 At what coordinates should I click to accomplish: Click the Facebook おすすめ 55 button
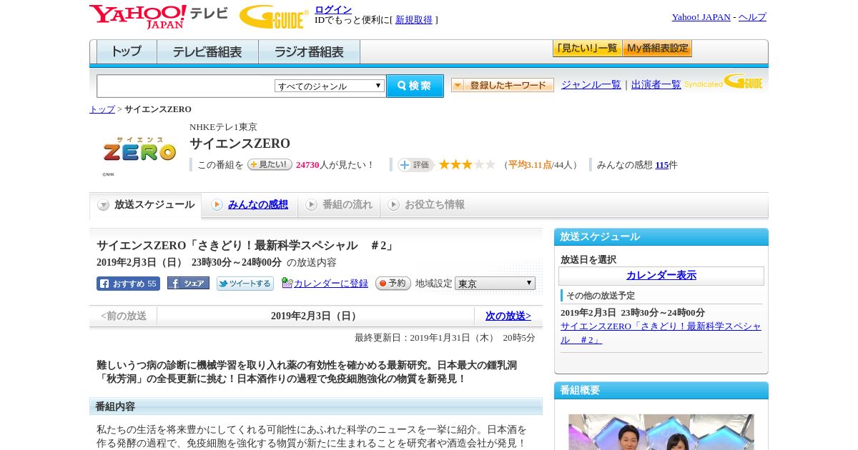coord(128,284)
